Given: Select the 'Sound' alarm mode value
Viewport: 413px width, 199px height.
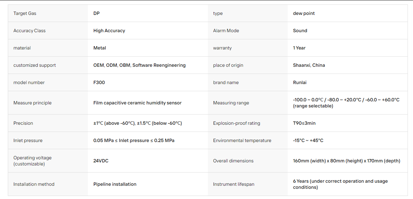Looking at the screenshot, I should point(300,31).
